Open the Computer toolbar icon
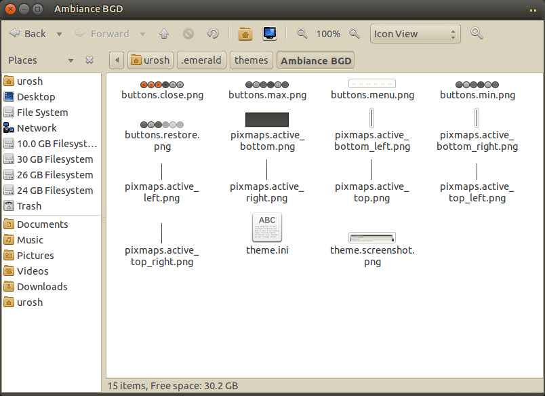This screenshot has height=396, width=545. [270, 34]
